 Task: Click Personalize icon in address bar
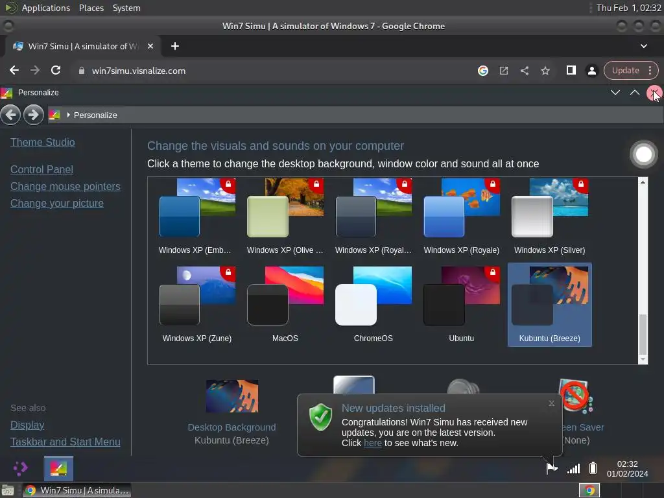pyautogui.click(x=54, y=115)
